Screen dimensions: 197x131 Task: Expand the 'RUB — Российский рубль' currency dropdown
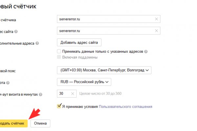[84, 82]
